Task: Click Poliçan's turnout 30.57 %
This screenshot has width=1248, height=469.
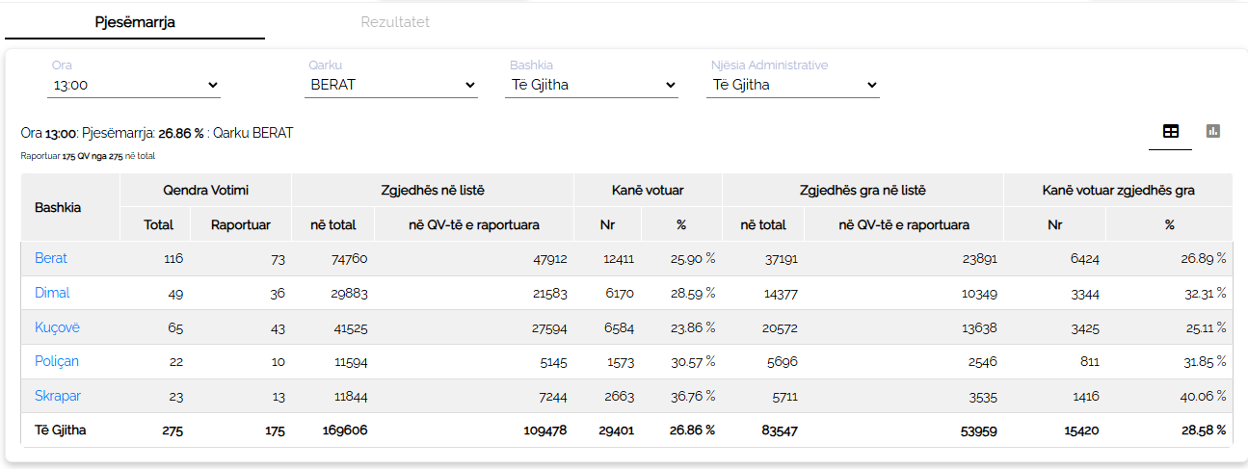Action: [x=693, y=362]
